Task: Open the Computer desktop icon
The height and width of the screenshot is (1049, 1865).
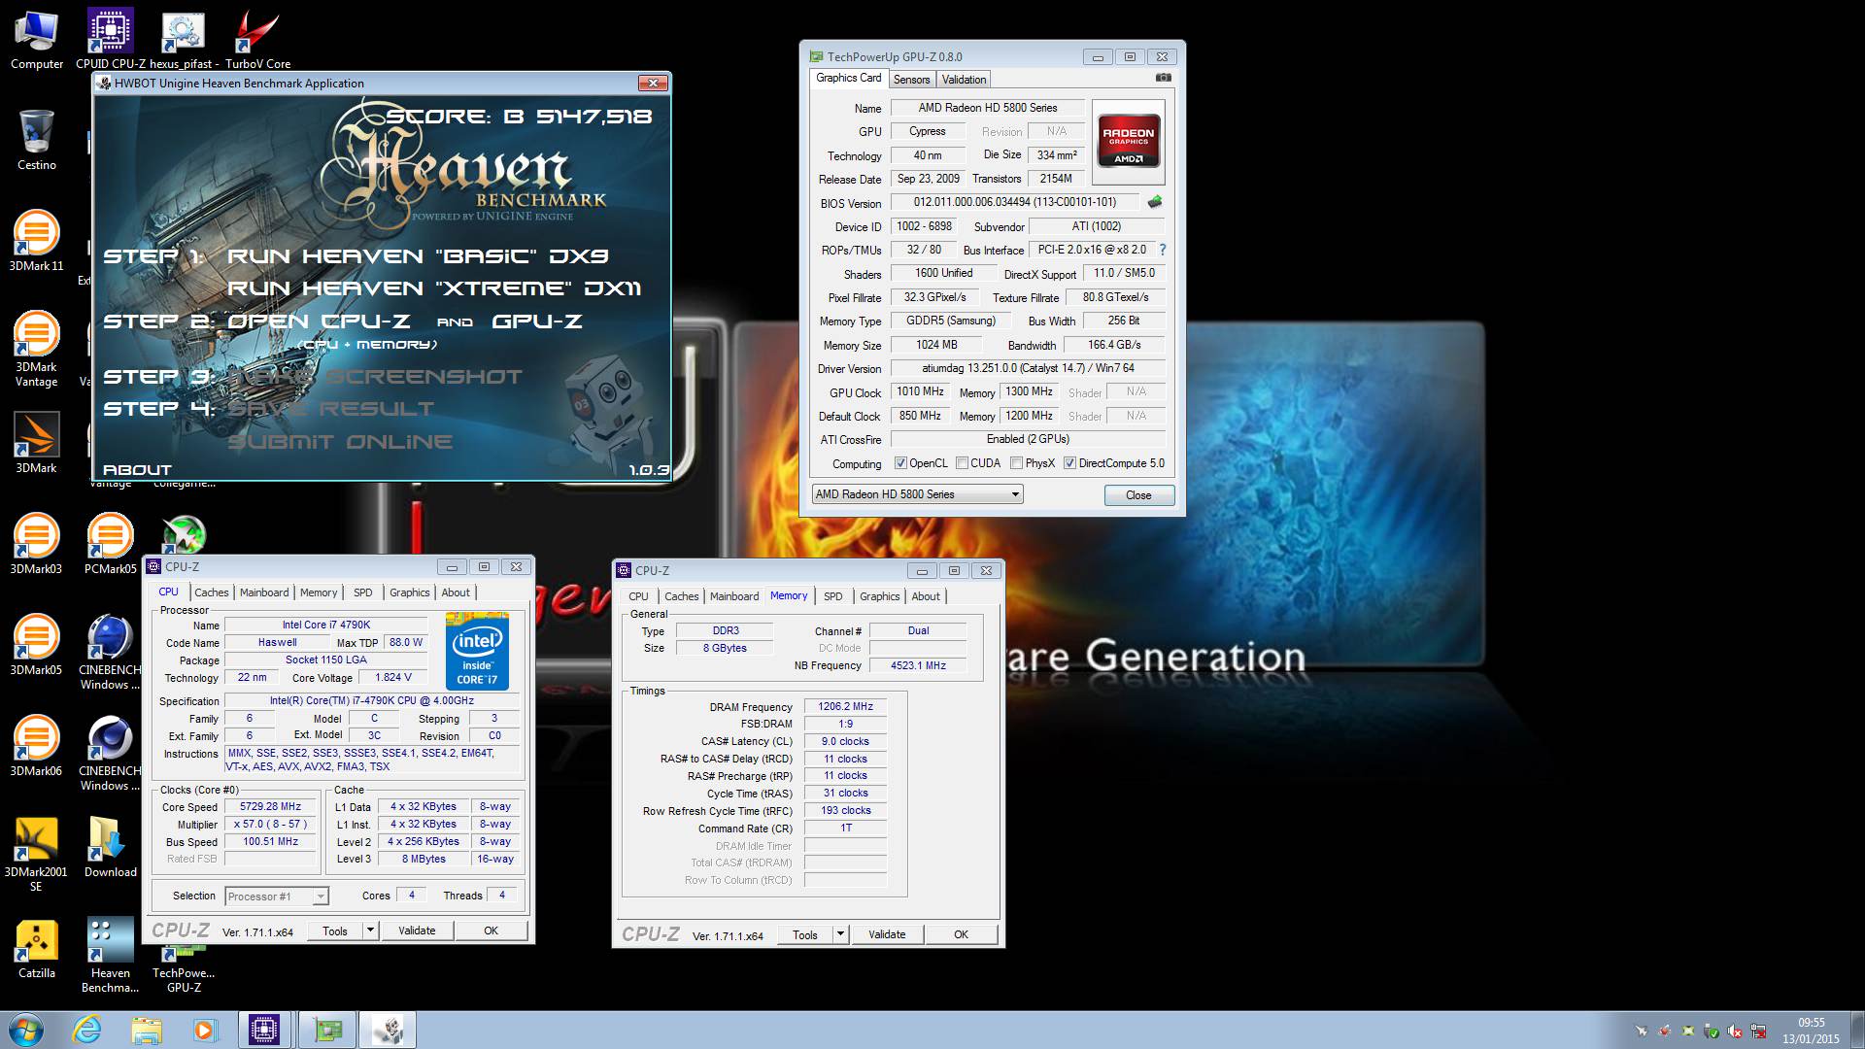Action: pyautogui.click(x=37, y=41)
